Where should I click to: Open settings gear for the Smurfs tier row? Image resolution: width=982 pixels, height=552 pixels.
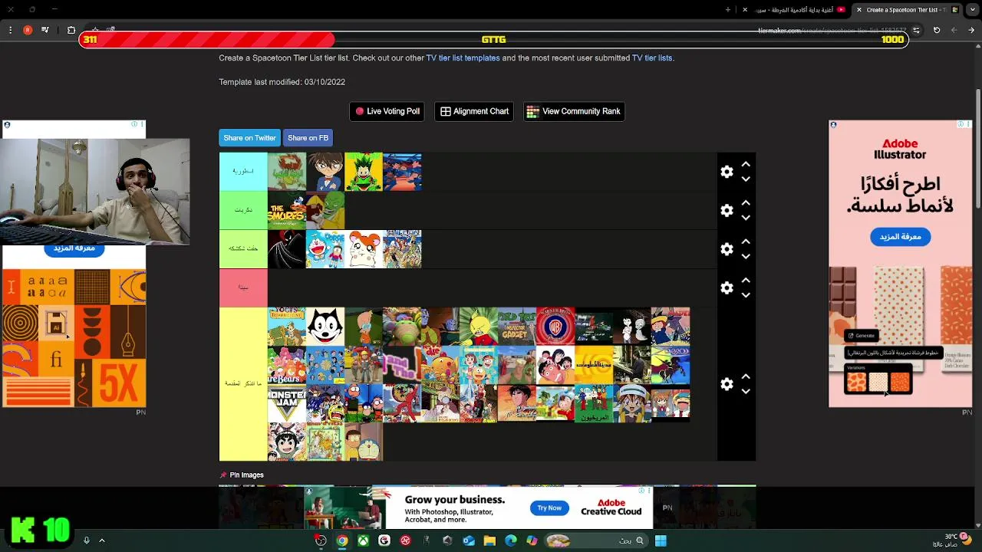pos(727,210)
